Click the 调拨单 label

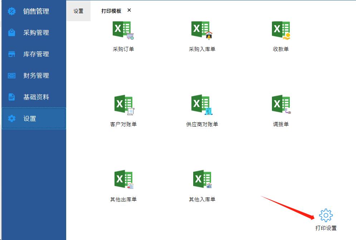pos(281,124)
